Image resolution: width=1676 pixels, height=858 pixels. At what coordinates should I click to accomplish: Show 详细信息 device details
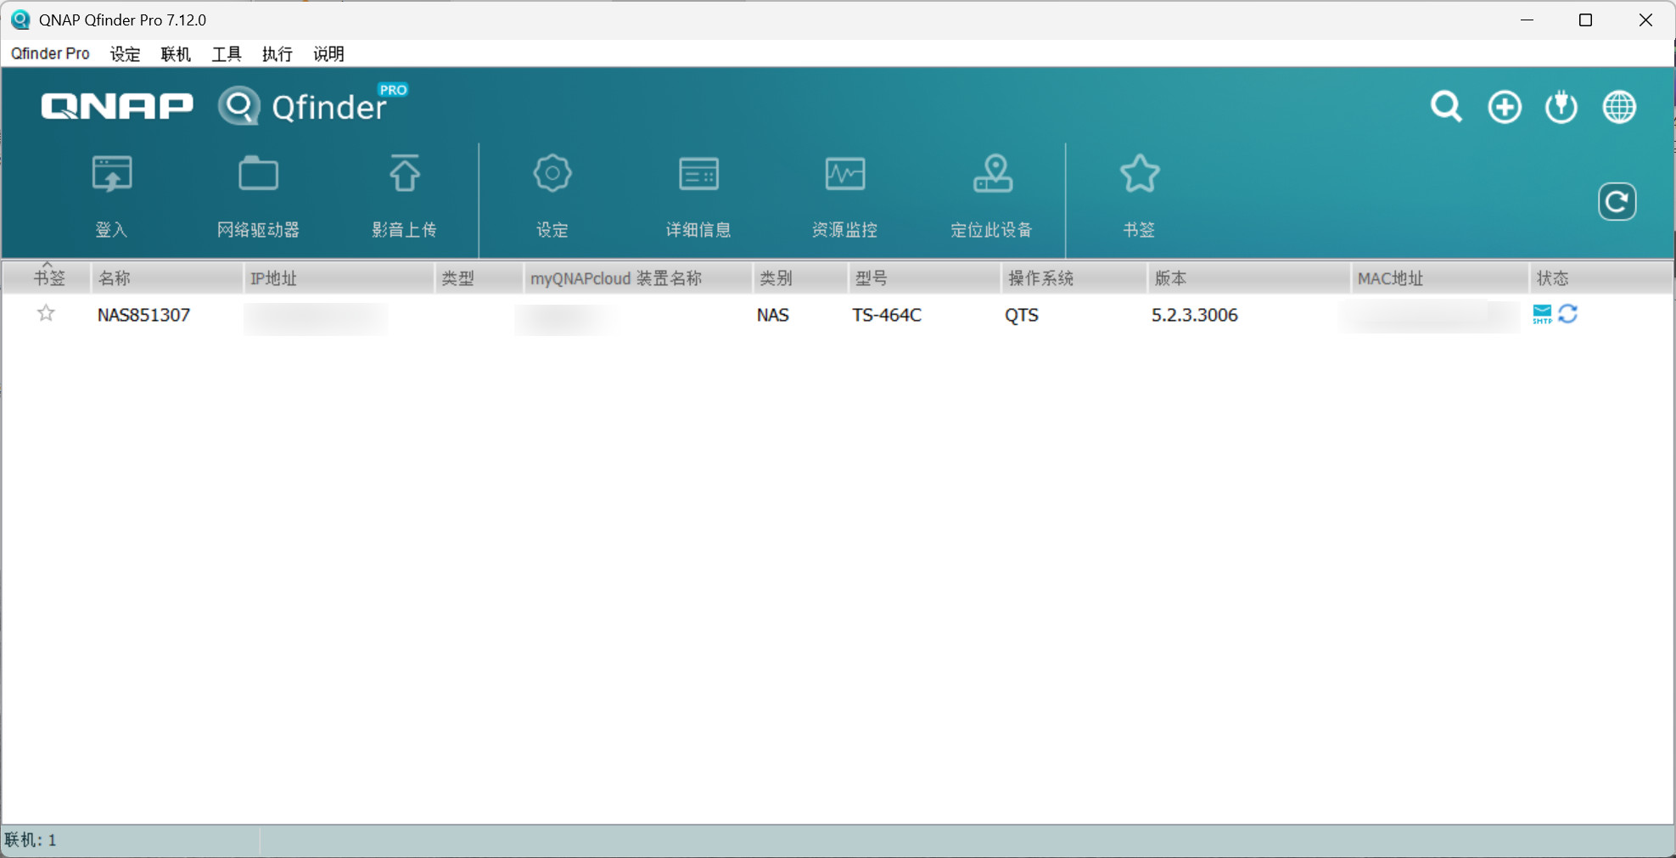coord(698,174)
